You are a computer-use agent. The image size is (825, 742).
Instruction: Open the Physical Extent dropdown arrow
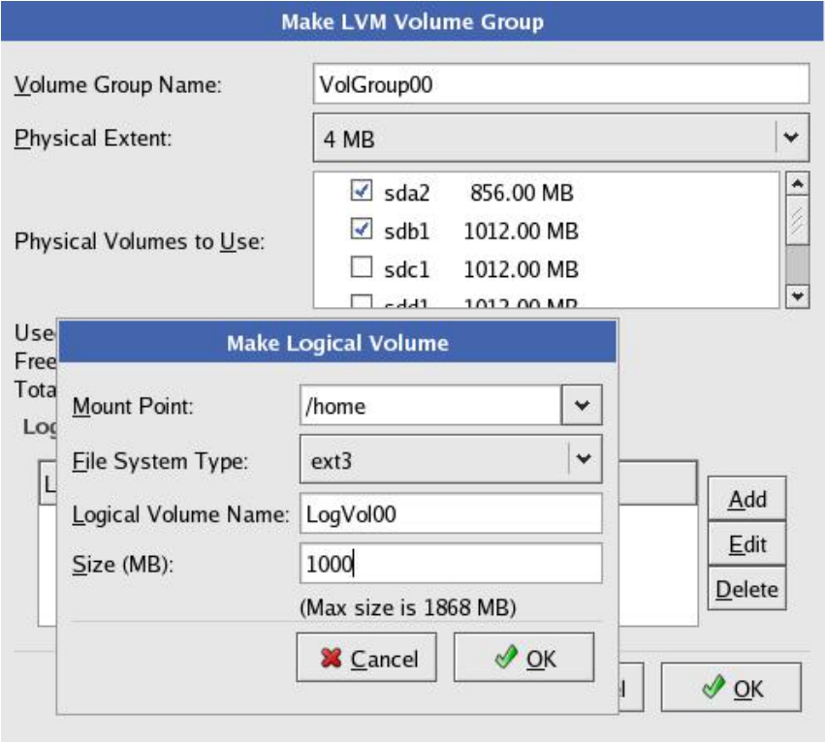[x=791, y=138]
